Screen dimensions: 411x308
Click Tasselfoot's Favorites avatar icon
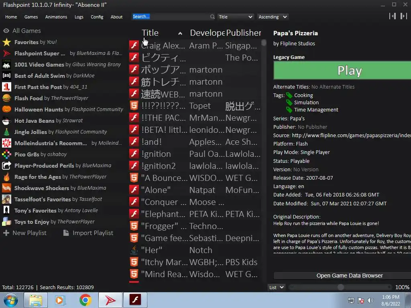click(x=6, y=199)
